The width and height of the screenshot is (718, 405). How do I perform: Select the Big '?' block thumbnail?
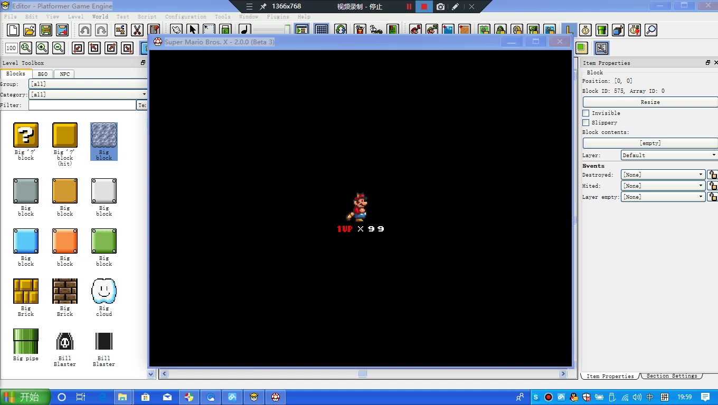click(x=26, y=135)
